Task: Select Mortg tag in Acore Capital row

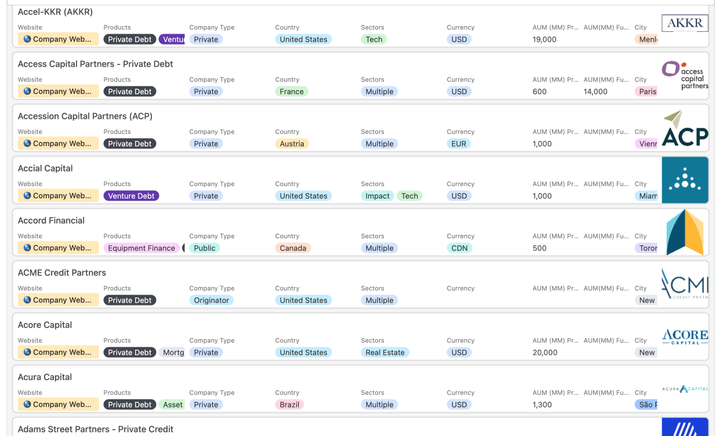Action: (172, 353)
